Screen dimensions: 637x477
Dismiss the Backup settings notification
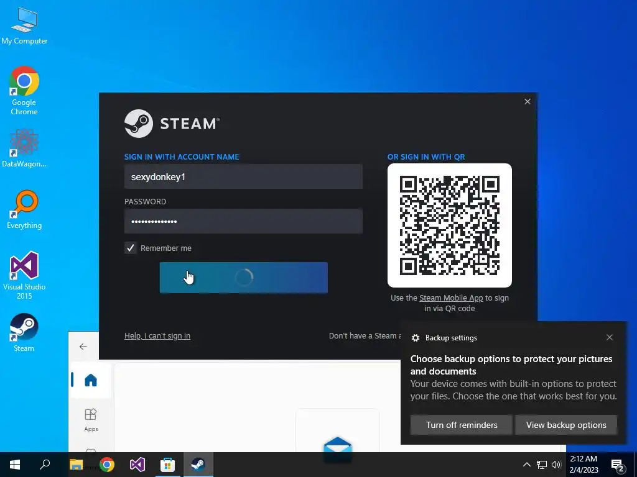[610, 337]
